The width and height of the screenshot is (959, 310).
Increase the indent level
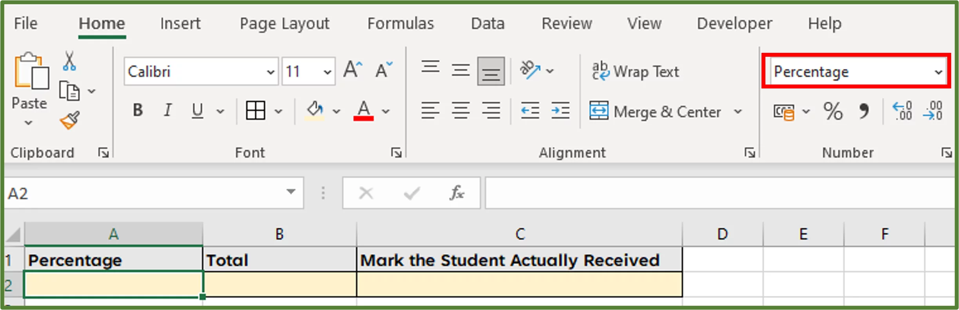click(x=560, y=111)
